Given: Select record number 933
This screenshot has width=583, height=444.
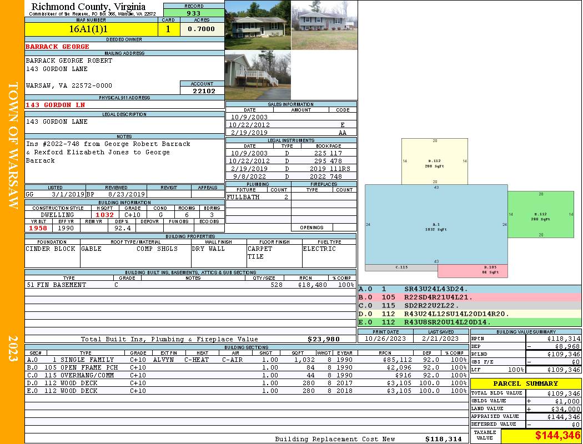Looking at the screenshot, I should [x=194, y=13].
